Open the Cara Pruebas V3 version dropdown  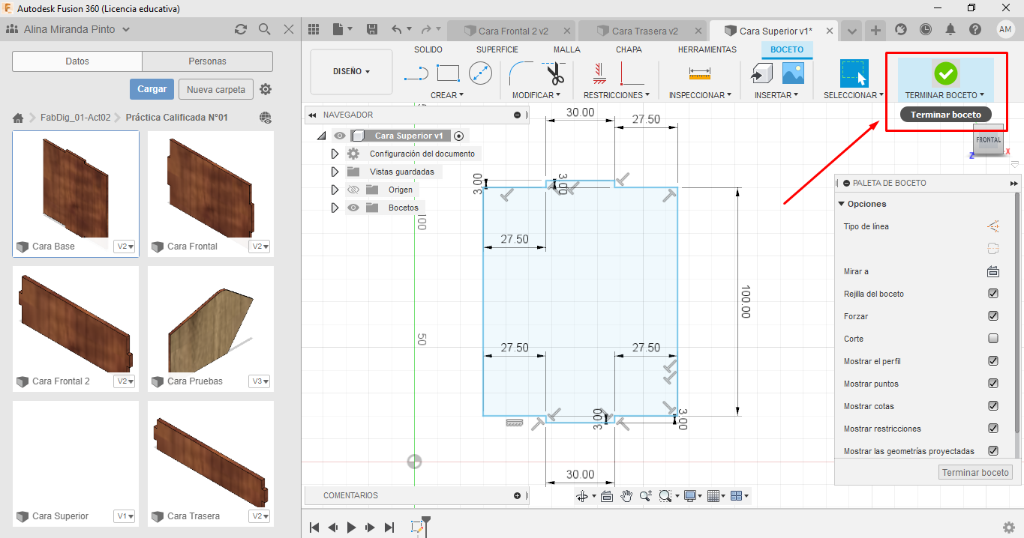click(x=260, y=381)
